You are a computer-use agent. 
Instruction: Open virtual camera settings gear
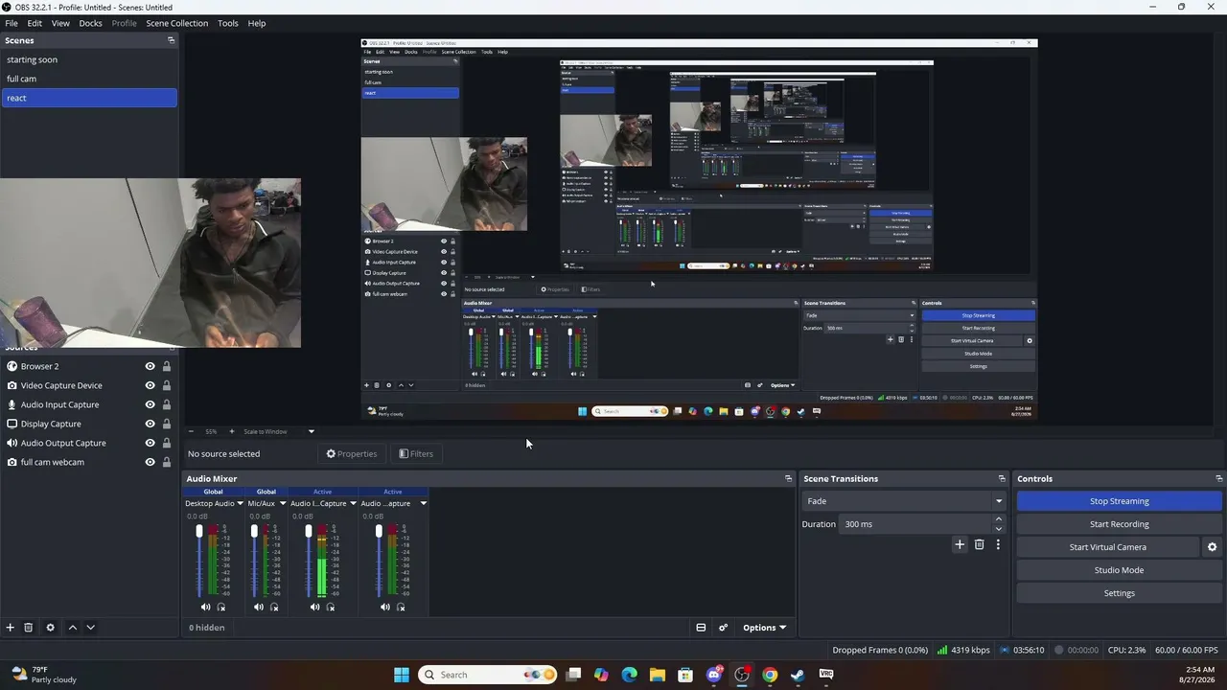tap(1212, 547)
